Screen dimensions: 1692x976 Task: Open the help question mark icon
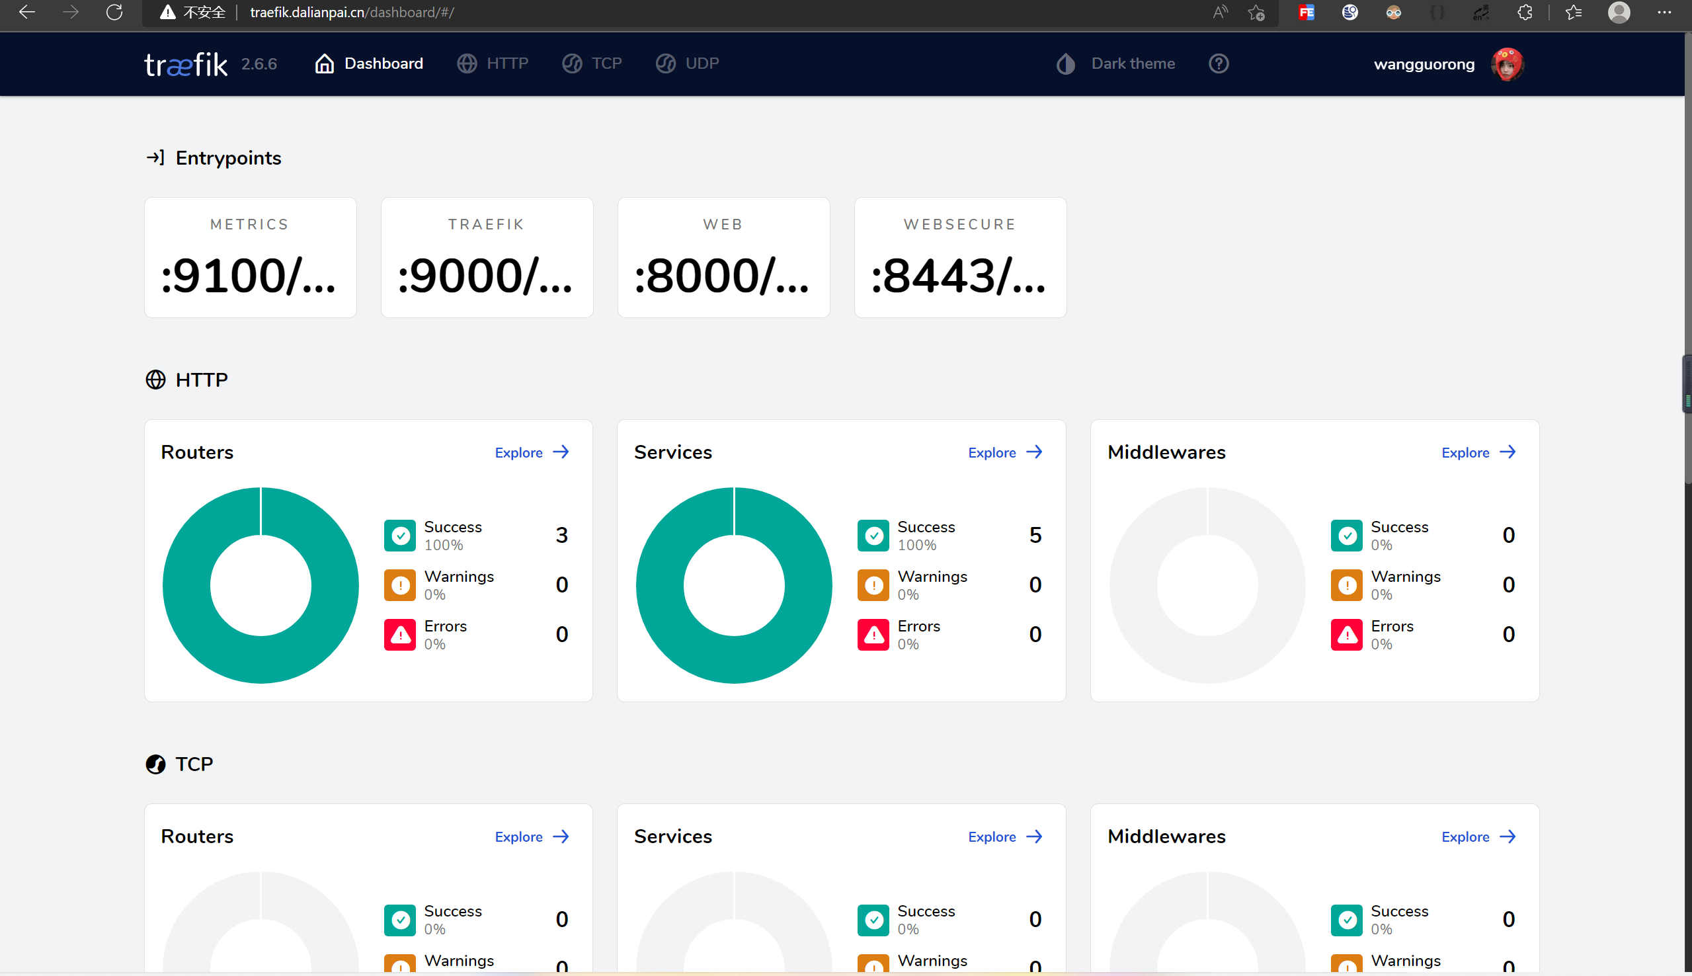(x=1218, y=63)
